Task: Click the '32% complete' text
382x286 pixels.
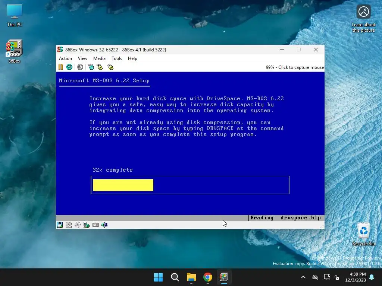Action: pyautogui.click(x=113, y=170)
